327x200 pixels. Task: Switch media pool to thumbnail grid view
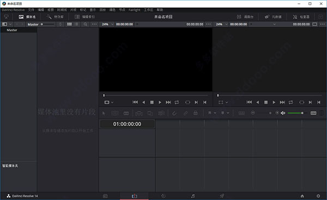[x=69, y=24]
